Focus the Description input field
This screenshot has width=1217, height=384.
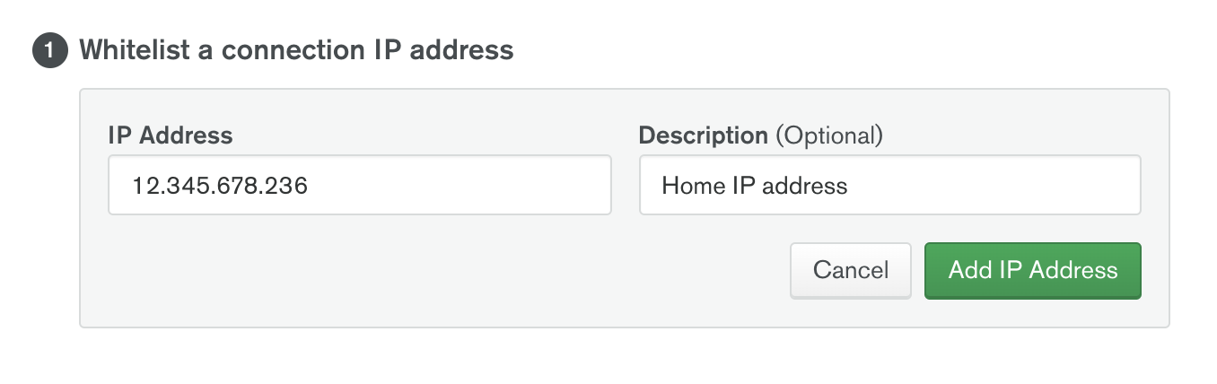889,186
